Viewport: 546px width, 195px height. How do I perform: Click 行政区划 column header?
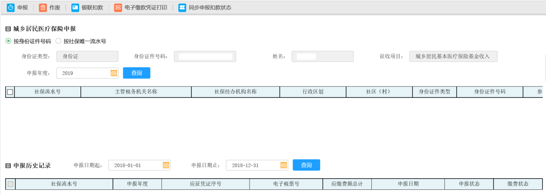click(x=313, y=92)
